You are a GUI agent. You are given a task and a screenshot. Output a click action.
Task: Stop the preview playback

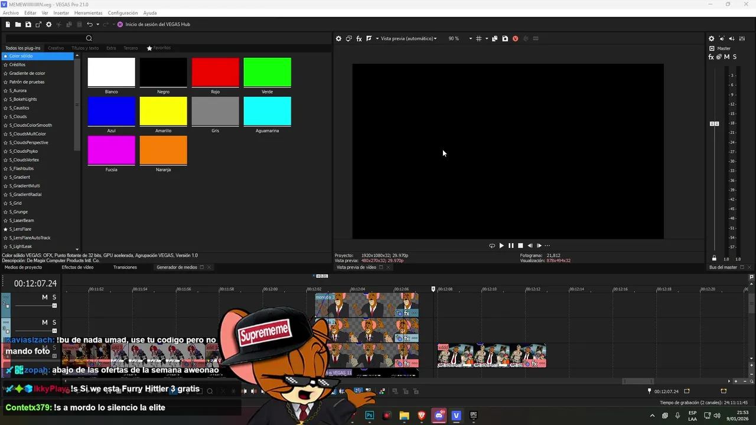pos(520,246)
